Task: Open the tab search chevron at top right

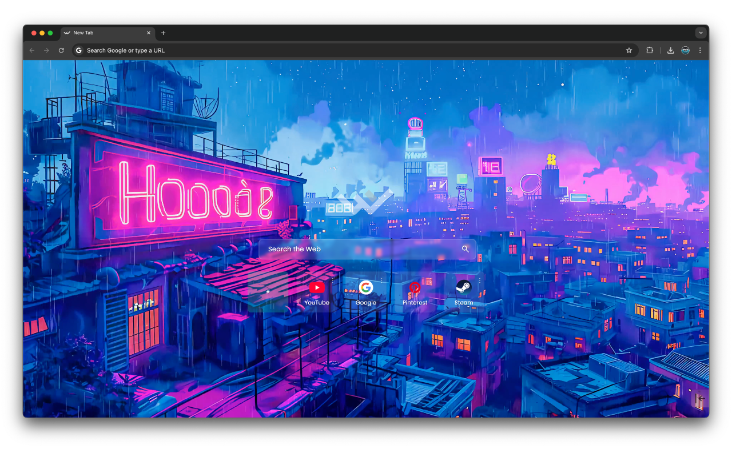Action: pyautogui.click(x=701, y=33)
